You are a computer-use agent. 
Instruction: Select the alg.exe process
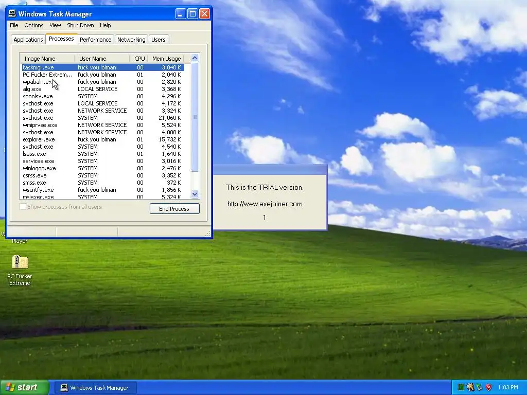pos(103,89)
